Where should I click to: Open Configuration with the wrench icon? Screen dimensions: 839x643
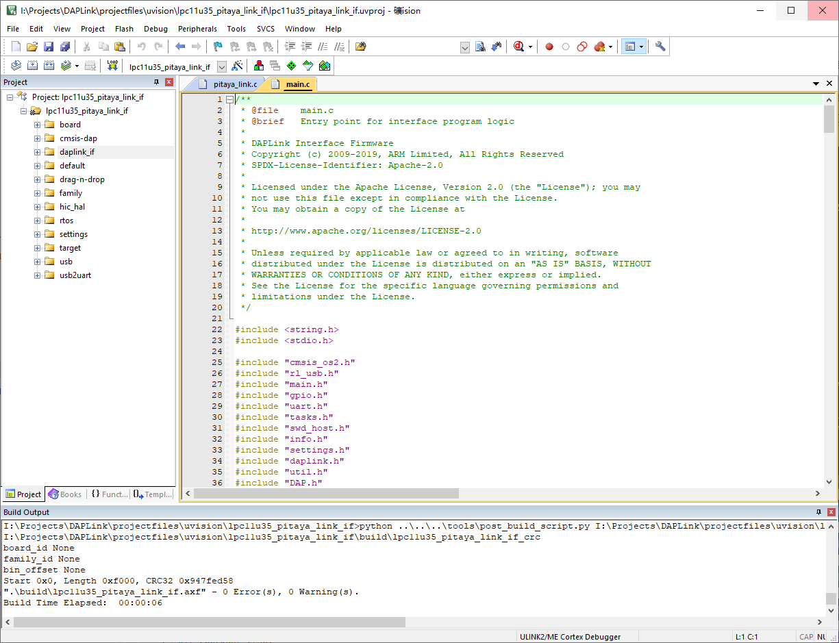click(660, 47)
